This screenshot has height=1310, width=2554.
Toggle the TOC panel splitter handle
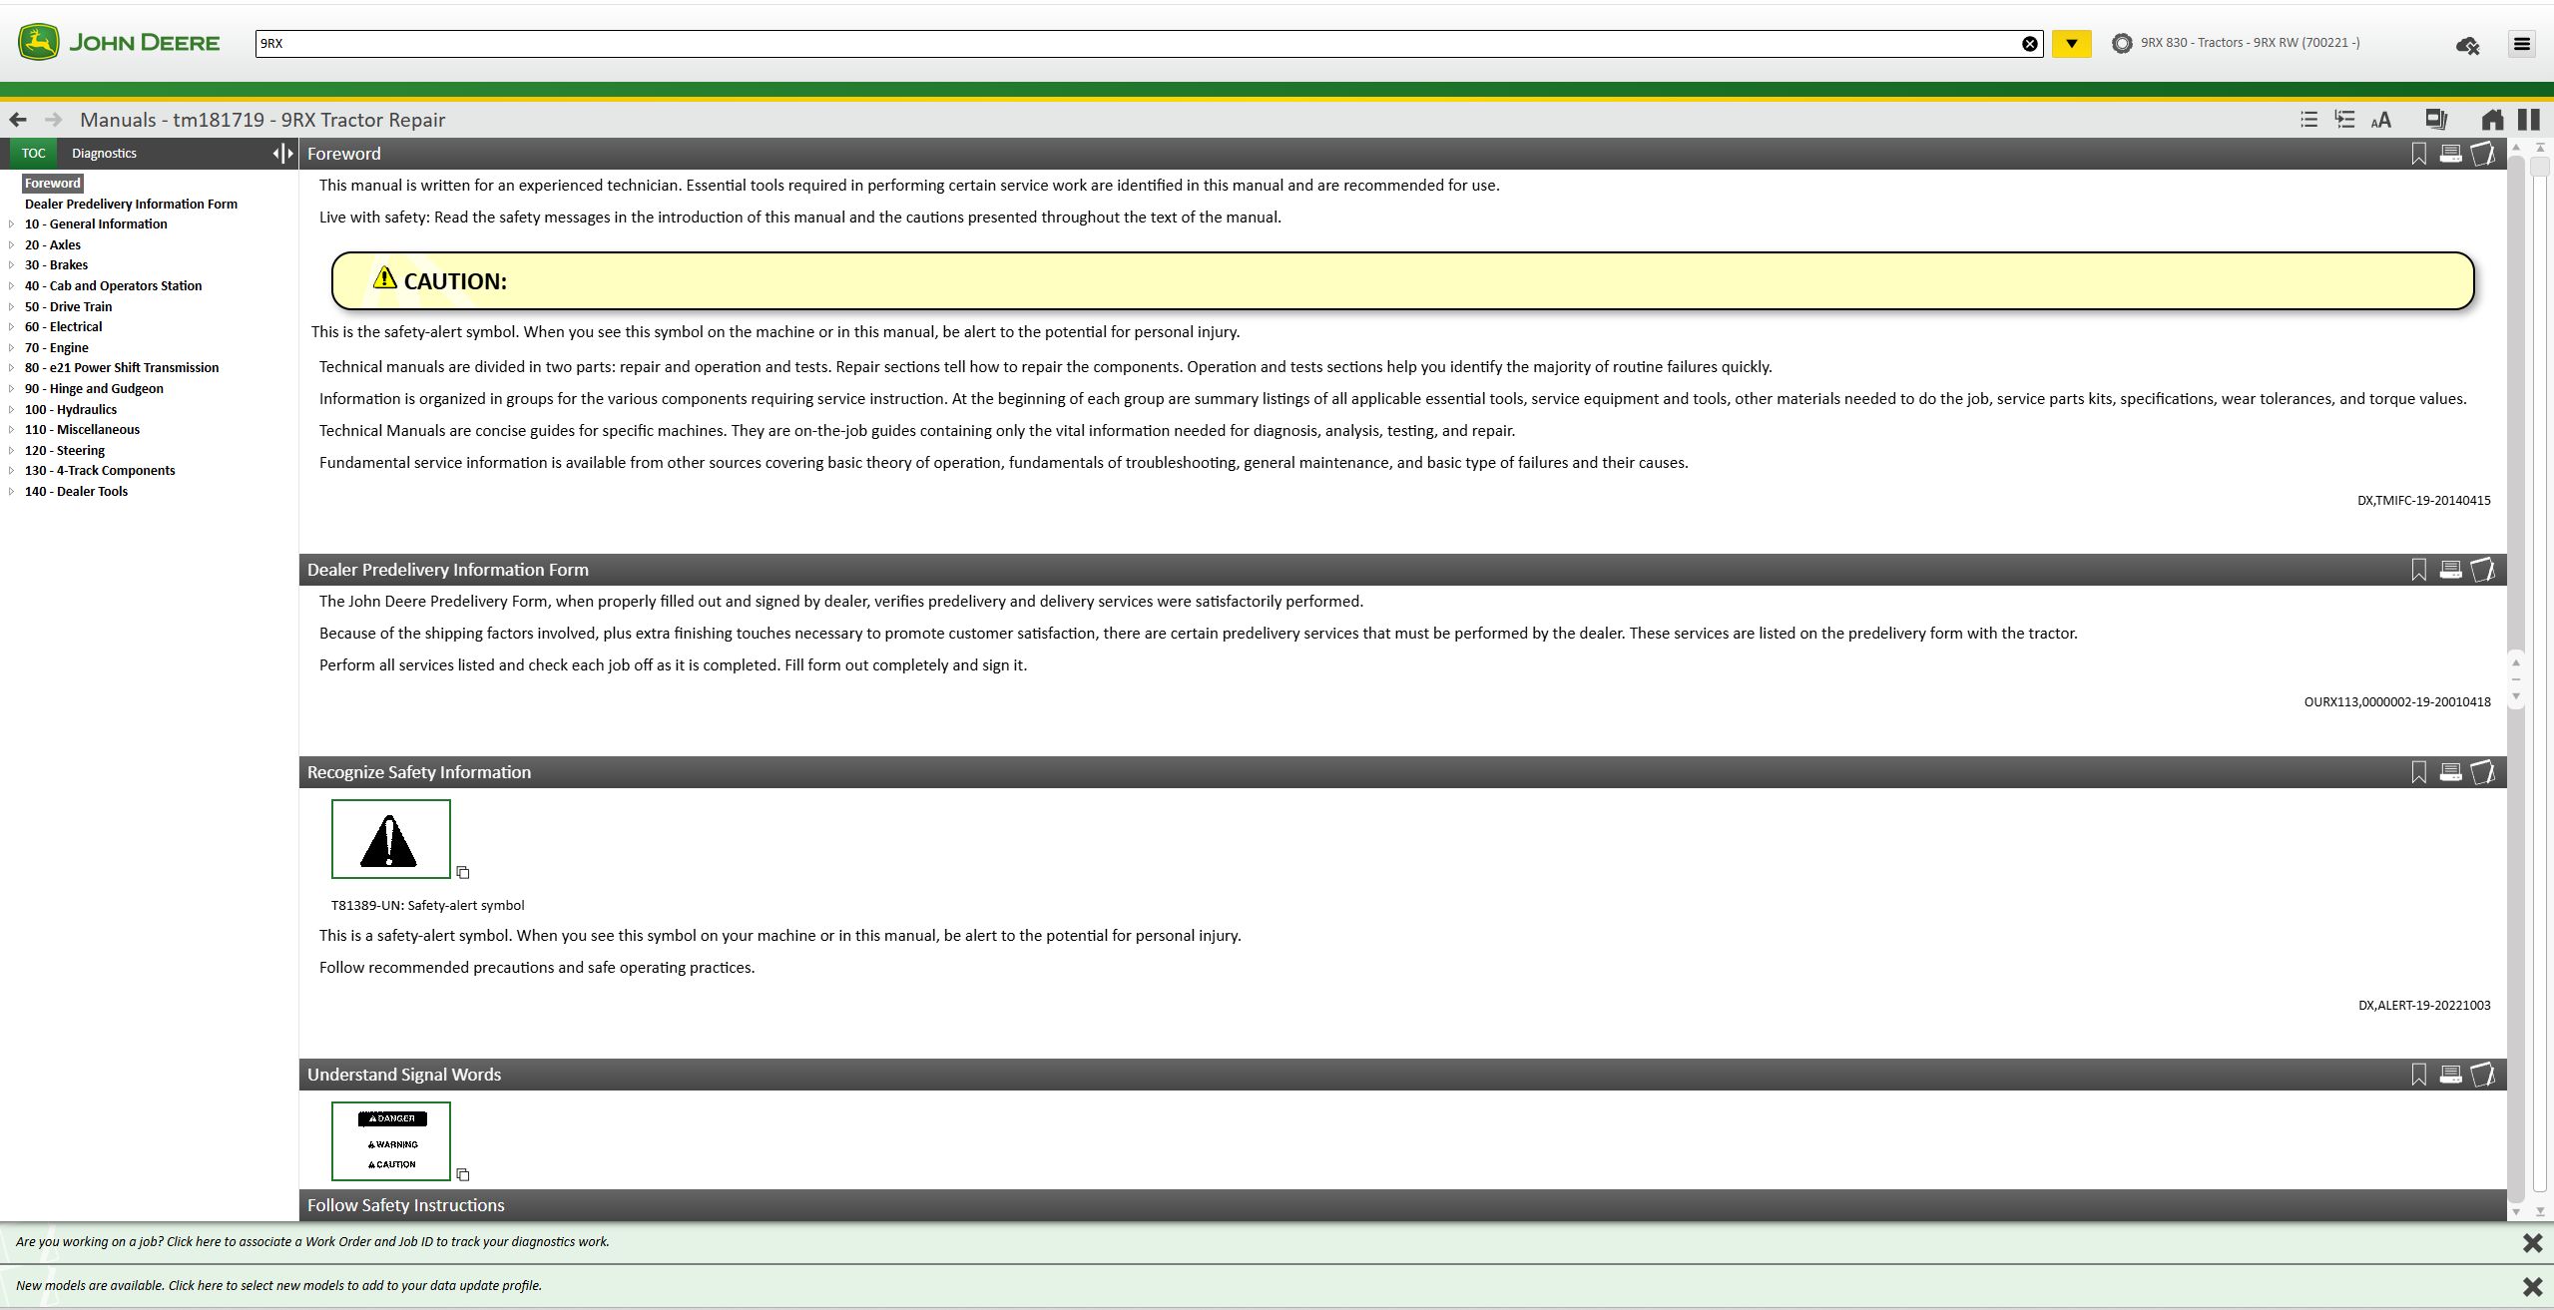283,153
